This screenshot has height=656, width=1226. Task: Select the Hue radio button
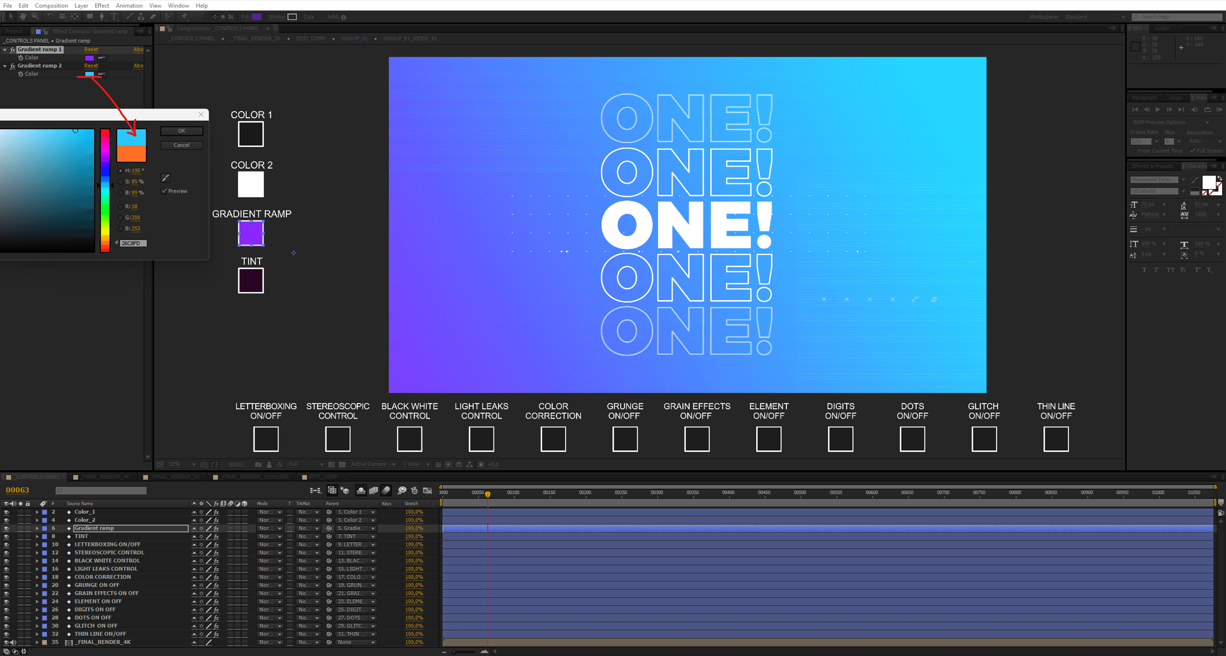coord(120,171)
